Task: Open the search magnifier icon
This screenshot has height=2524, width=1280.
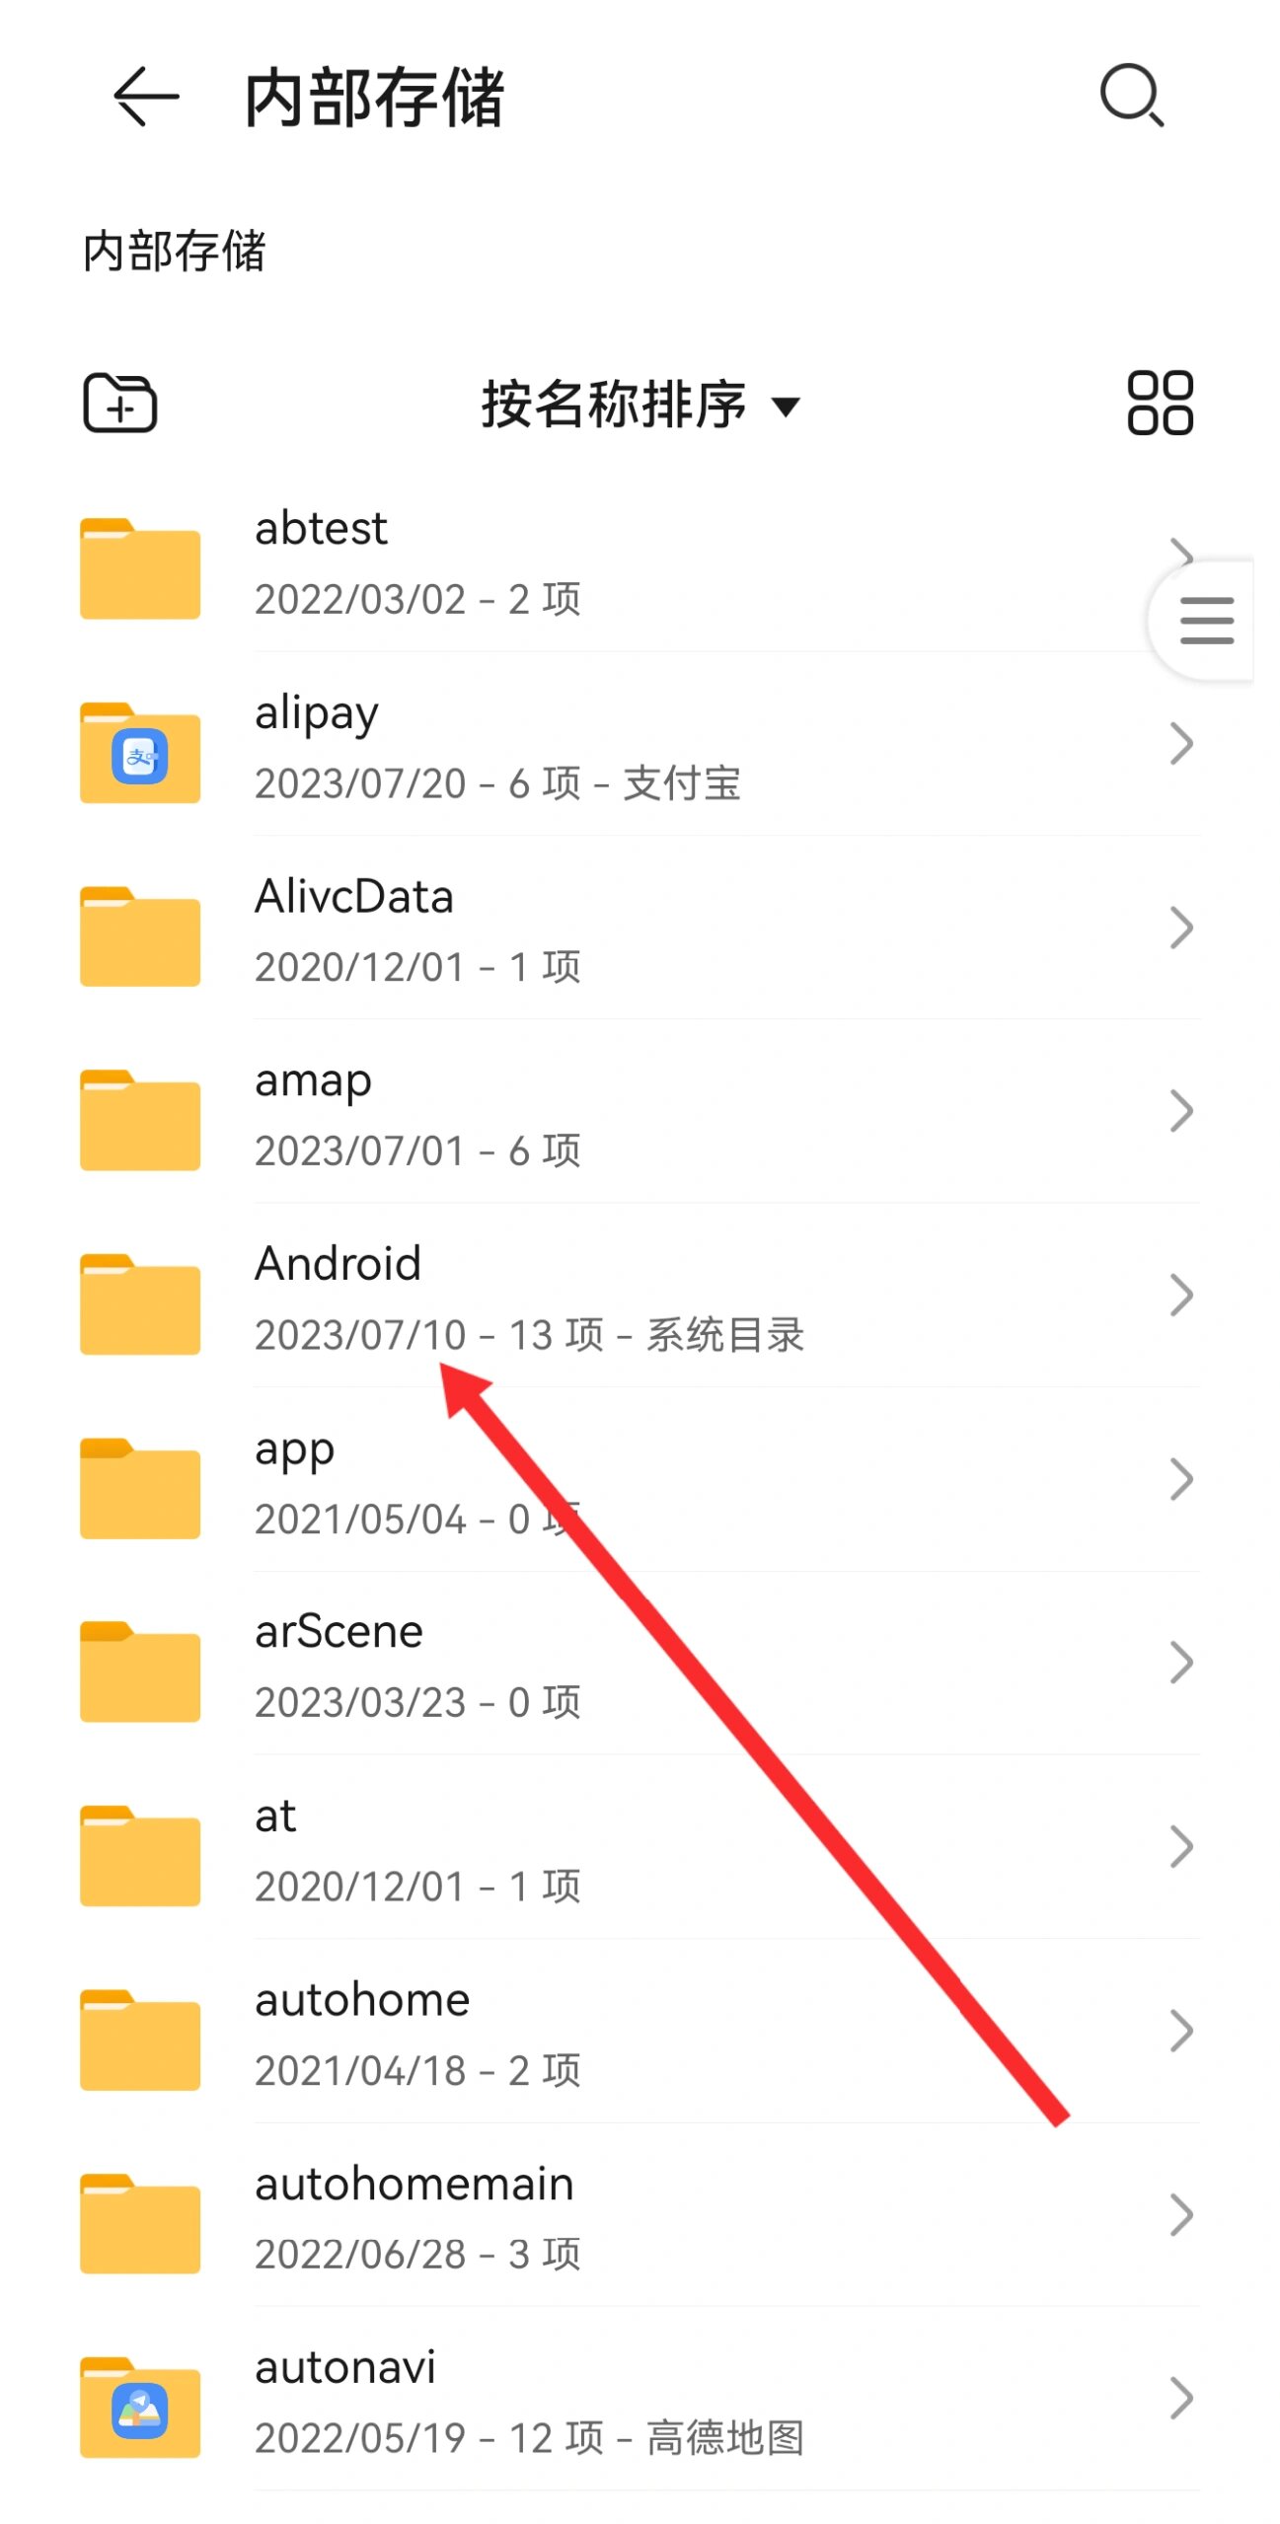Action: tap(1132, 96)
